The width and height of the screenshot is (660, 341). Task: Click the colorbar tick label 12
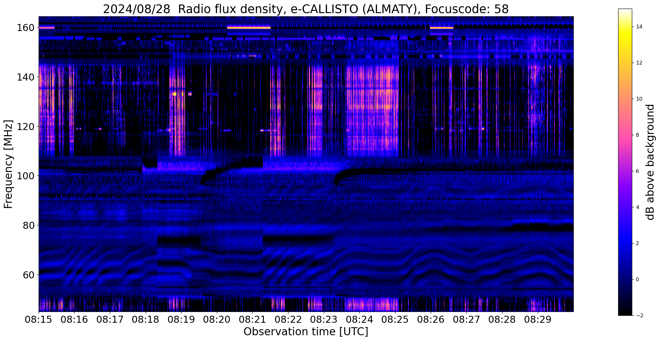point(639,63)
